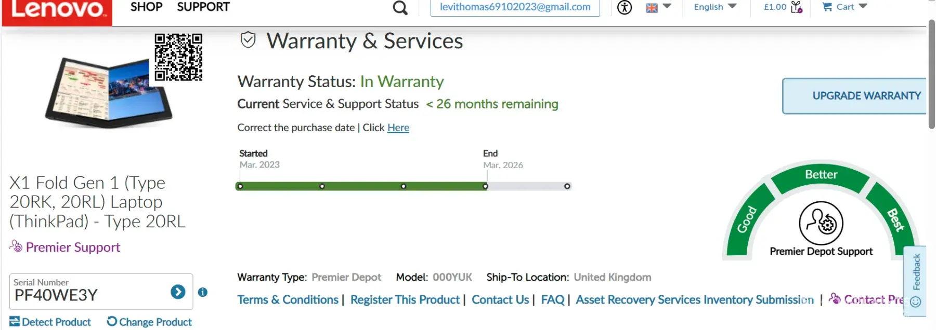Image resolution: width=936 pixels, height=330 pixels.
Task: Expand the UK flag country dropdown
Action: 658,7
